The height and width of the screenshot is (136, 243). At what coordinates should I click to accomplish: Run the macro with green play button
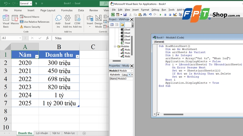tap(161, 15)
